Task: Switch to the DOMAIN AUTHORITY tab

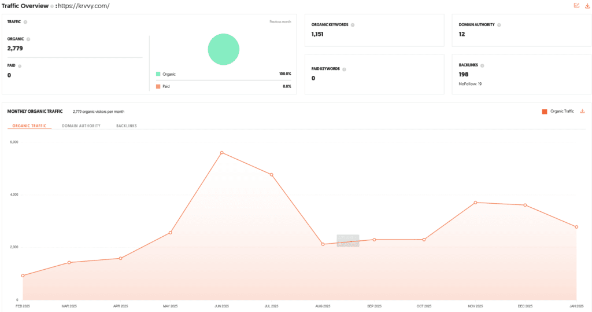Action: pyautogui.click(x=81, y=126)
